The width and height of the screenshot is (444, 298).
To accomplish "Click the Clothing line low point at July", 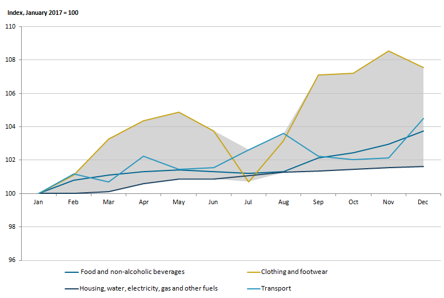I will pyautogui.click(x=249, y=181).
